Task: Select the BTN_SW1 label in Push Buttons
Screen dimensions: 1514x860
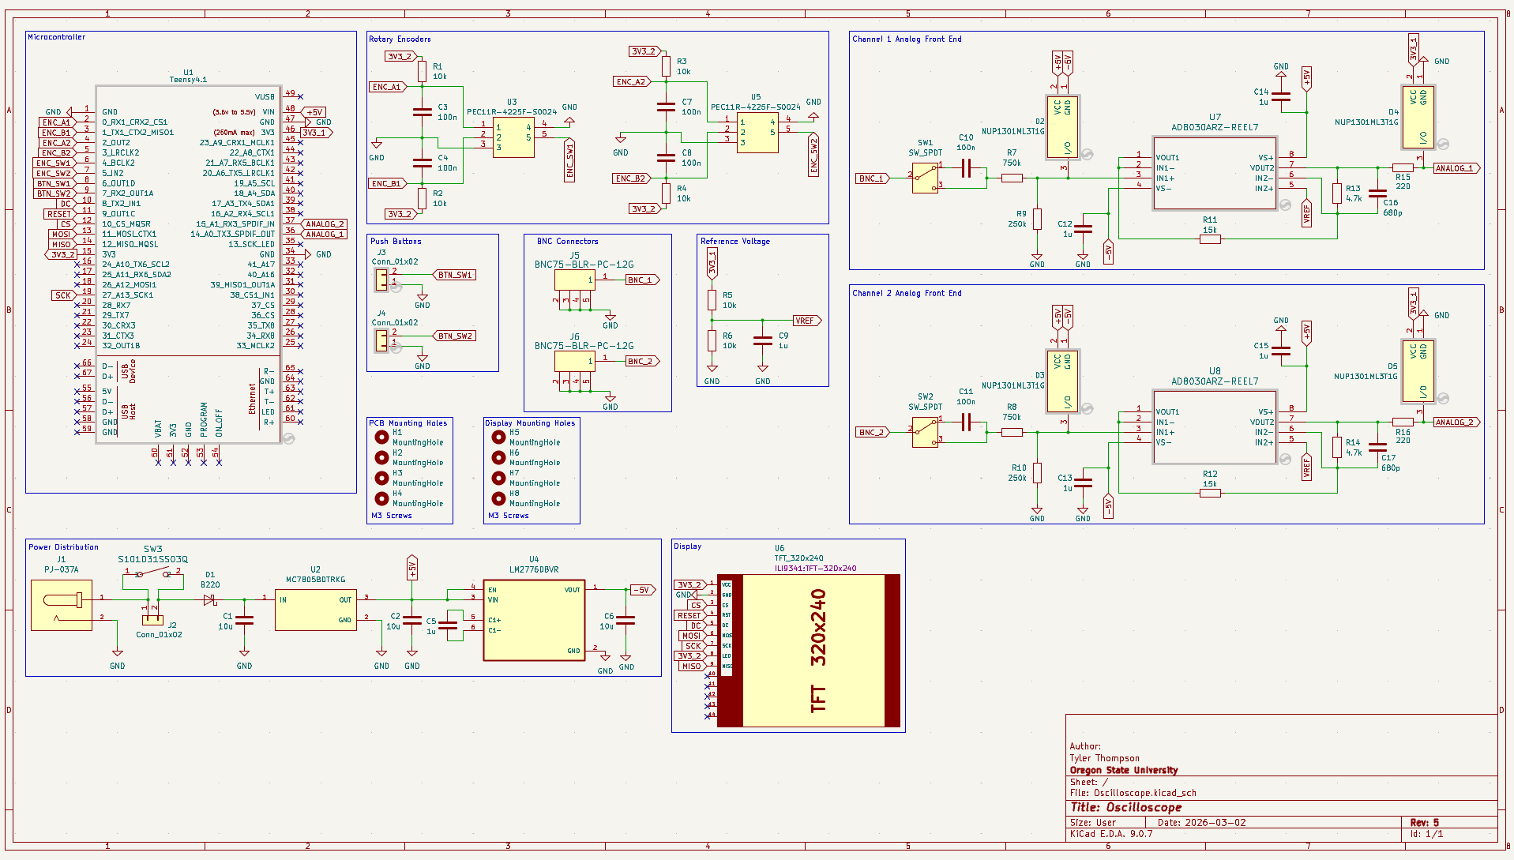Action: coord(455,275)
